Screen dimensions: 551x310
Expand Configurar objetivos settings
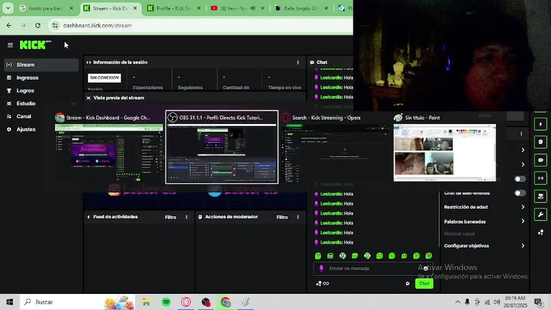coord(485,246)
